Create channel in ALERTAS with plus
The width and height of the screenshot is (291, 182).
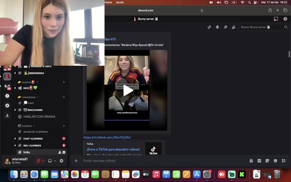click(x=64, y=82)
